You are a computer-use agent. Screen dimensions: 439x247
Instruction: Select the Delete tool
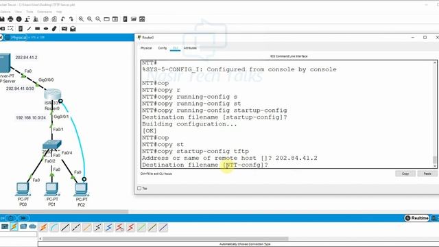2,29
